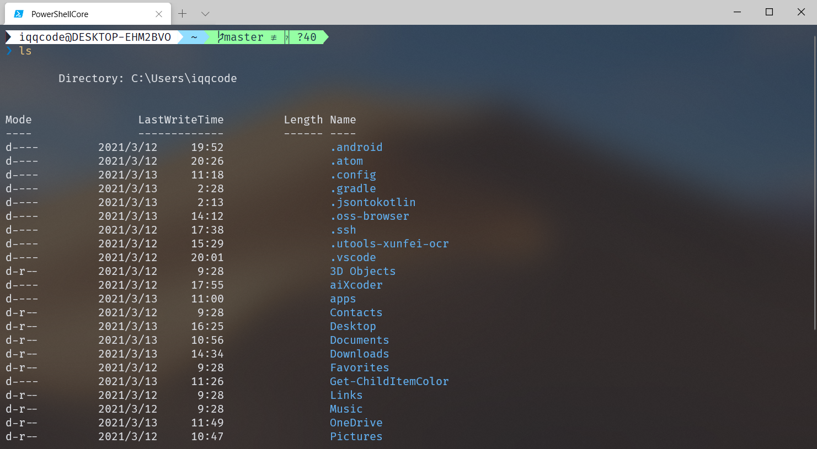
Task: Click the 16:25 time in Desktop row
Action: tap(207, 326)
